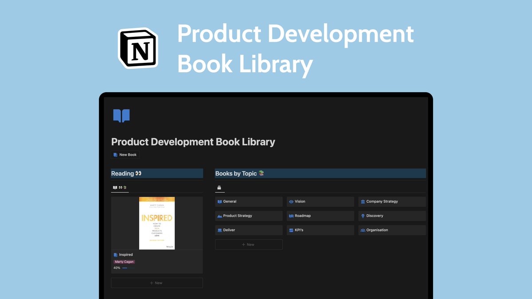Add a new topic under Books by Topic
Viewport: 532px width, 299px height.
tap(249, 245)
